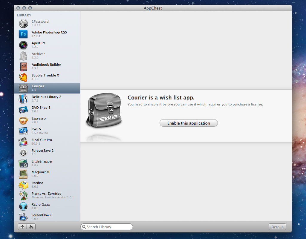This screenshot has height=239, width=306.
Task: Select the Pacifist label
Action: (x=37, y=183)
